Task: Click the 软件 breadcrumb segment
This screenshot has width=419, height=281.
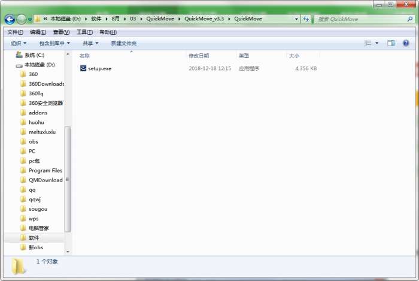Action: (96, 19)
